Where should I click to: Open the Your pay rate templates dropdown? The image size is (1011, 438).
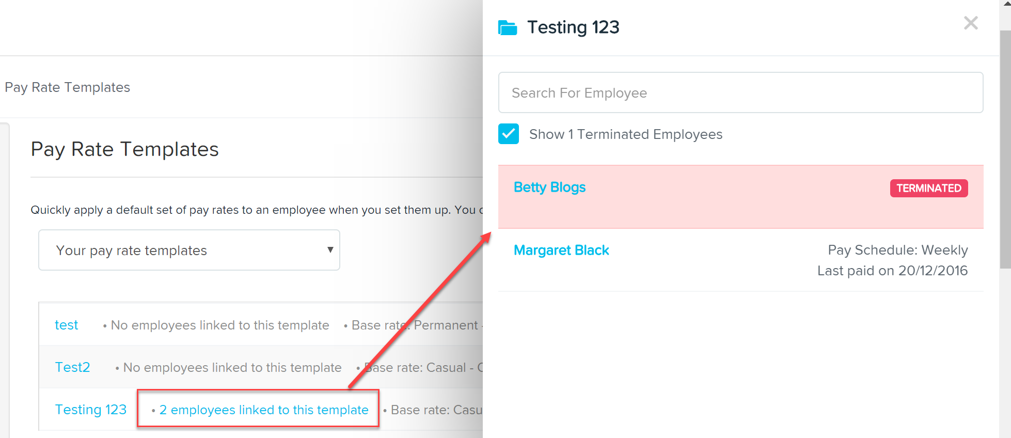(189, 250)
